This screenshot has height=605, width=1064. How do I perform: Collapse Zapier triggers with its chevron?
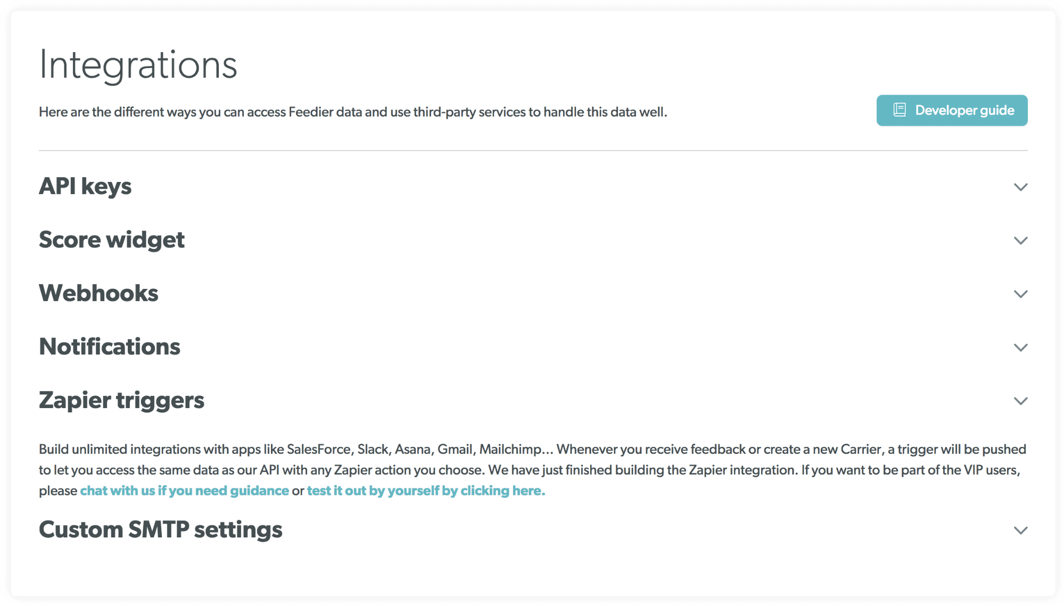coord(1020,401)
